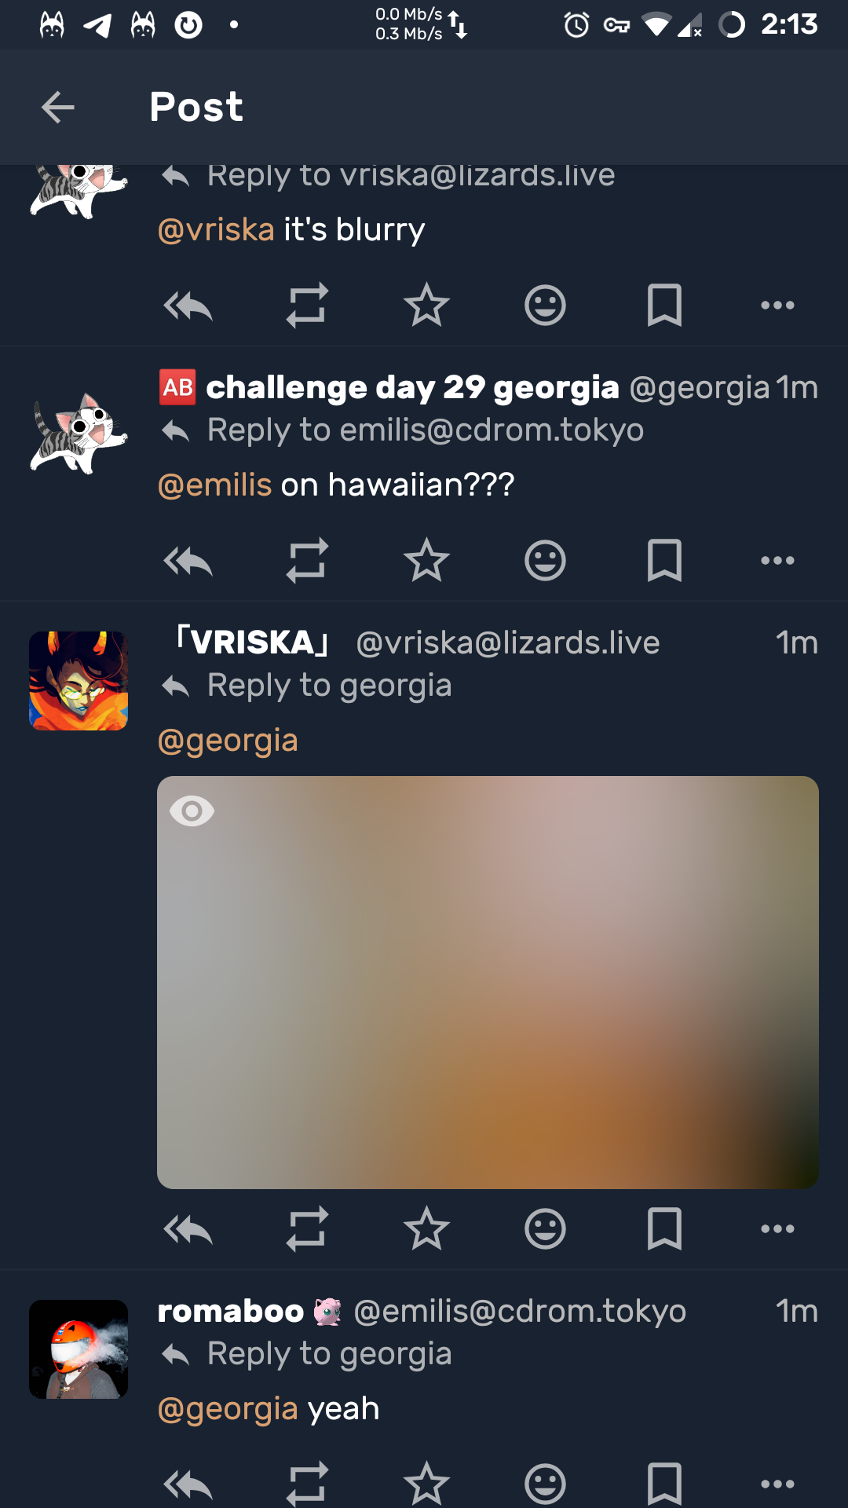
Task: Open the alarm clock status bar icon
Action: (x=576, y=25)
